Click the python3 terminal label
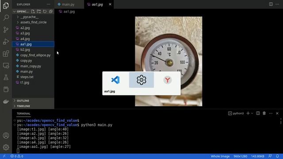Screen dimensions: 283x159 coord(236,113)
